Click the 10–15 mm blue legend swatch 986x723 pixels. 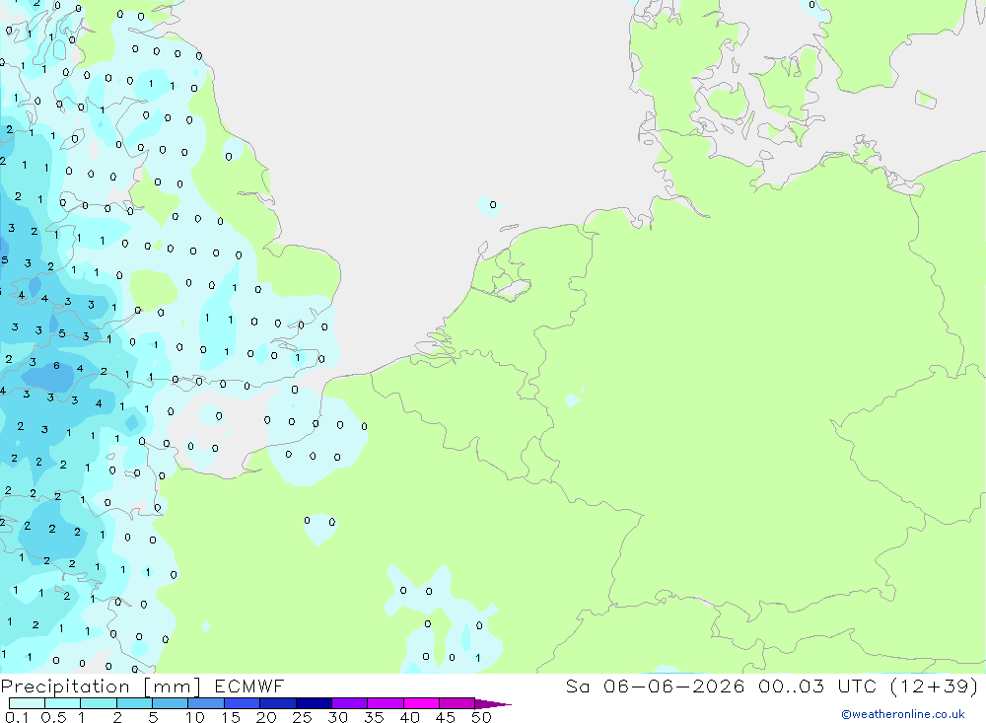pyautogui.click(x=206, y=703)
